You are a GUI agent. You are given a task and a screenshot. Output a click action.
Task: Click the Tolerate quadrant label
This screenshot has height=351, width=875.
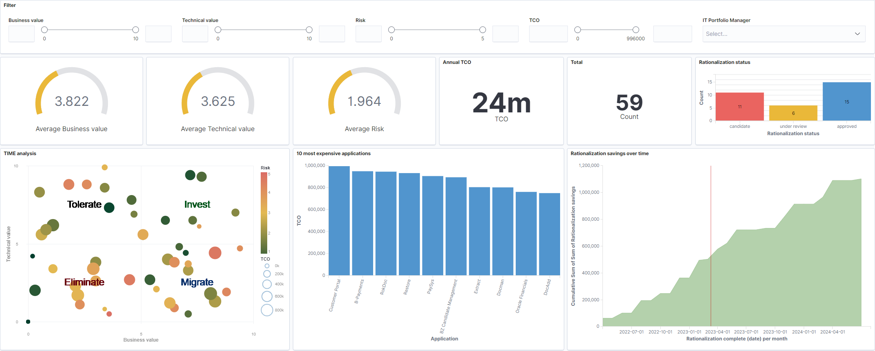[84, 204]
